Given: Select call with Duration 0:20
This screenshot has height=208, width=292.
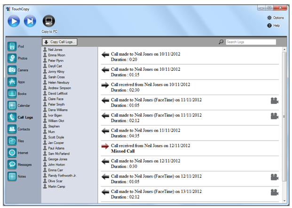Looking at the screenshot, I should point(190,57).
